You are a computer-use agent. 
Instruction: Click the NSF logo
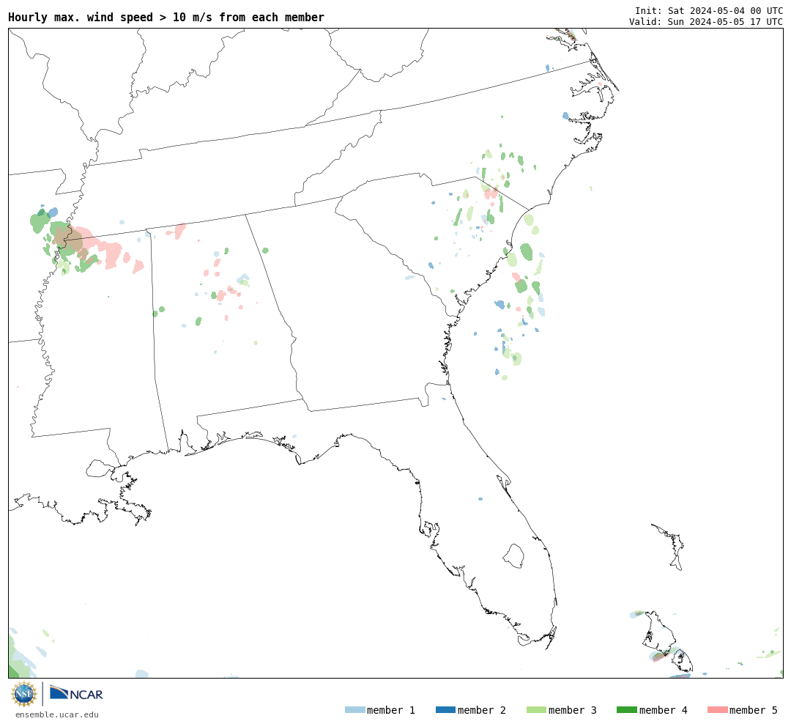tap(23, 694)
